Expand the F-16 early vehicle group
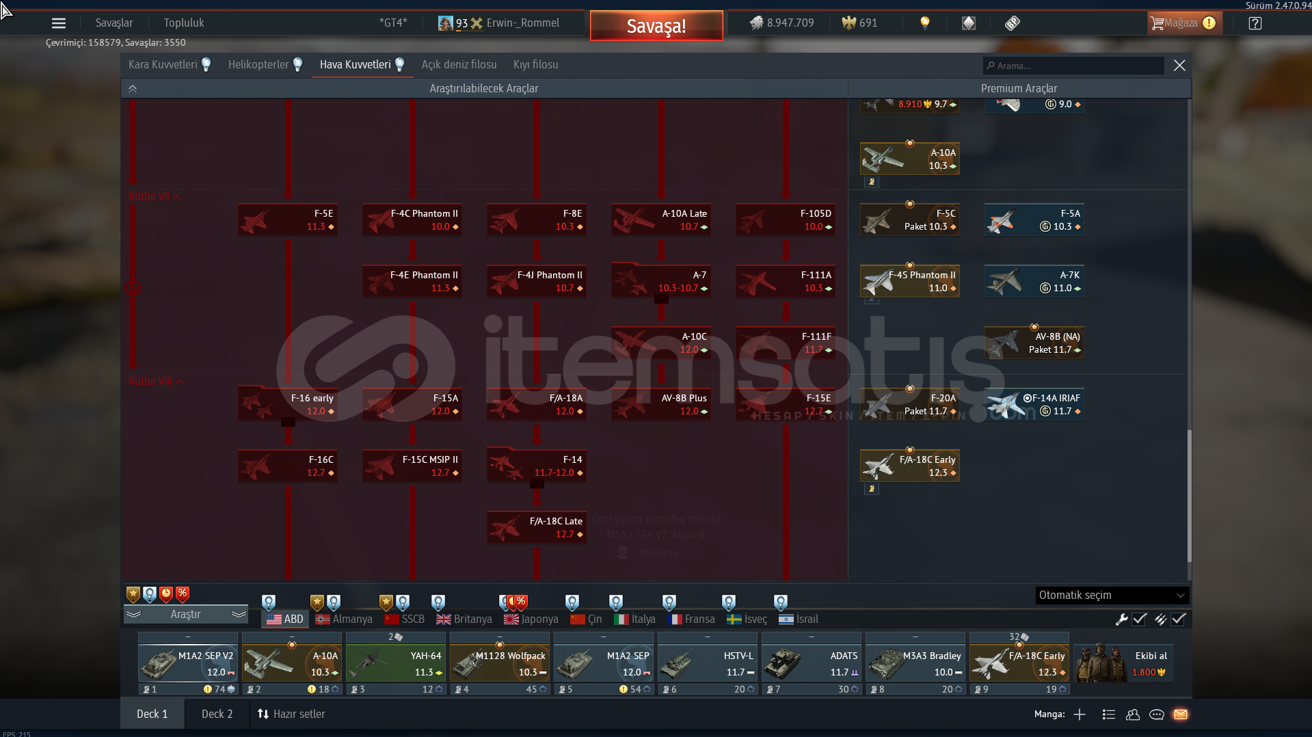 (288, 405)
